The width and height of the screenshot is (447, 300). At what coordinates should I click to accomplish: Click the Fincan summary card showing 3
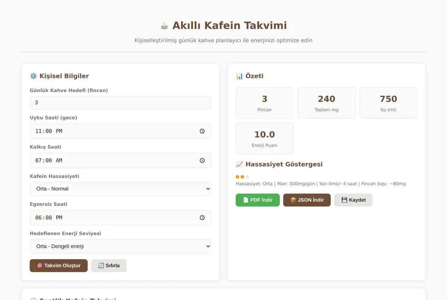264,103
